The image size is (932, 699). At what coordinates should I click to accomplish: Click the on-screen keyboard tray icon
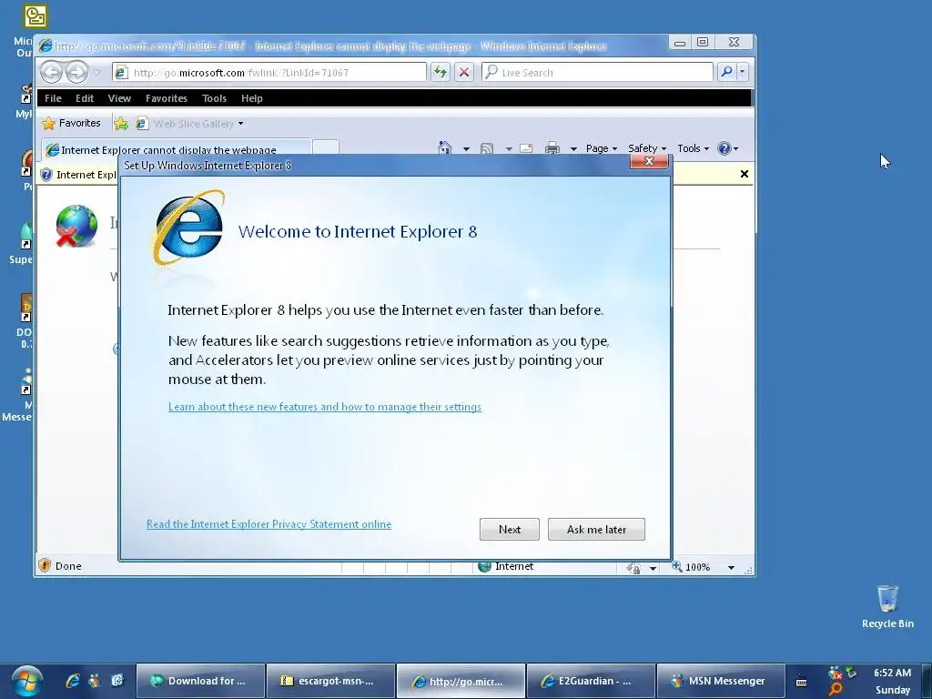[801, 682]
